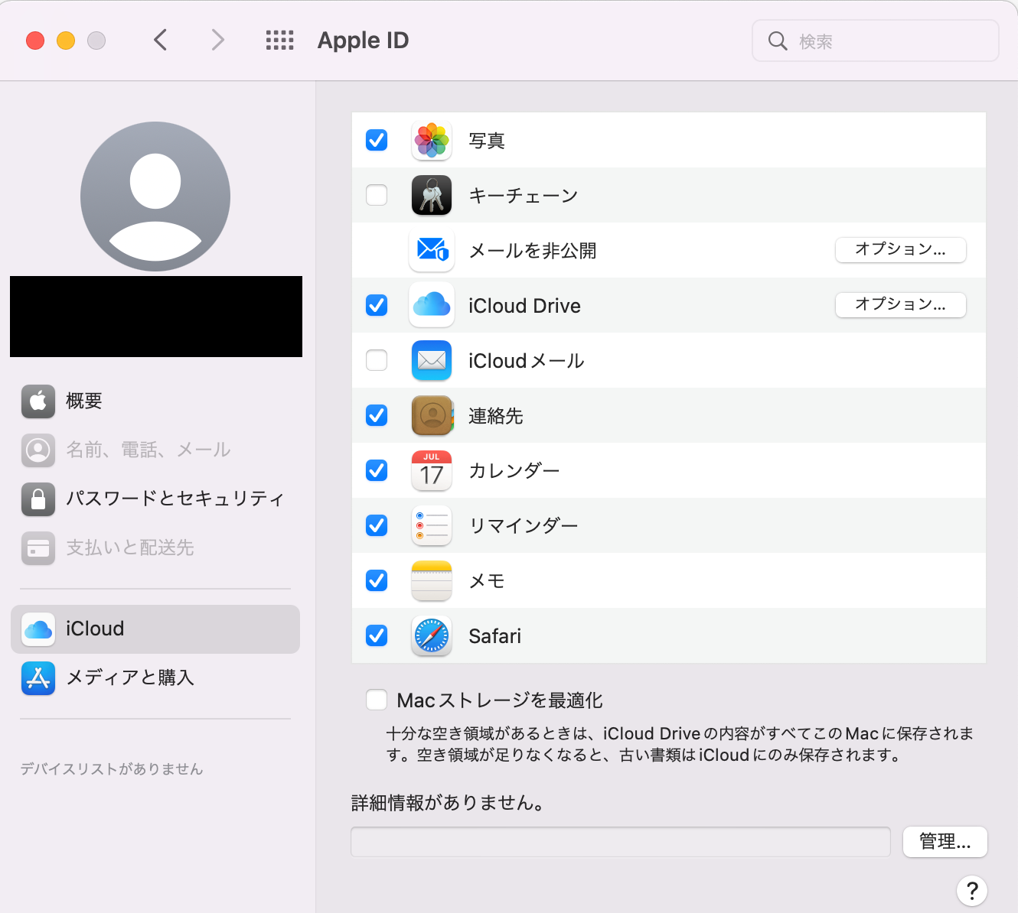The image size is (1018, 913).
Task: Click the Notes (メモ) icon
Action: click(x=432, y=580)
